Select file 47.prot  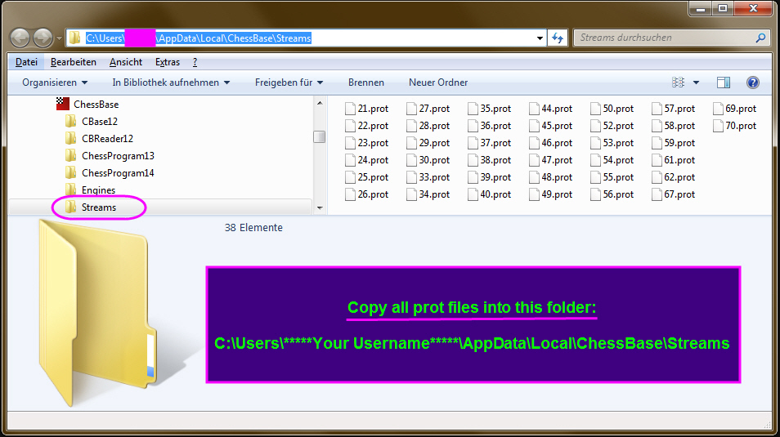(x=551, y=160)
